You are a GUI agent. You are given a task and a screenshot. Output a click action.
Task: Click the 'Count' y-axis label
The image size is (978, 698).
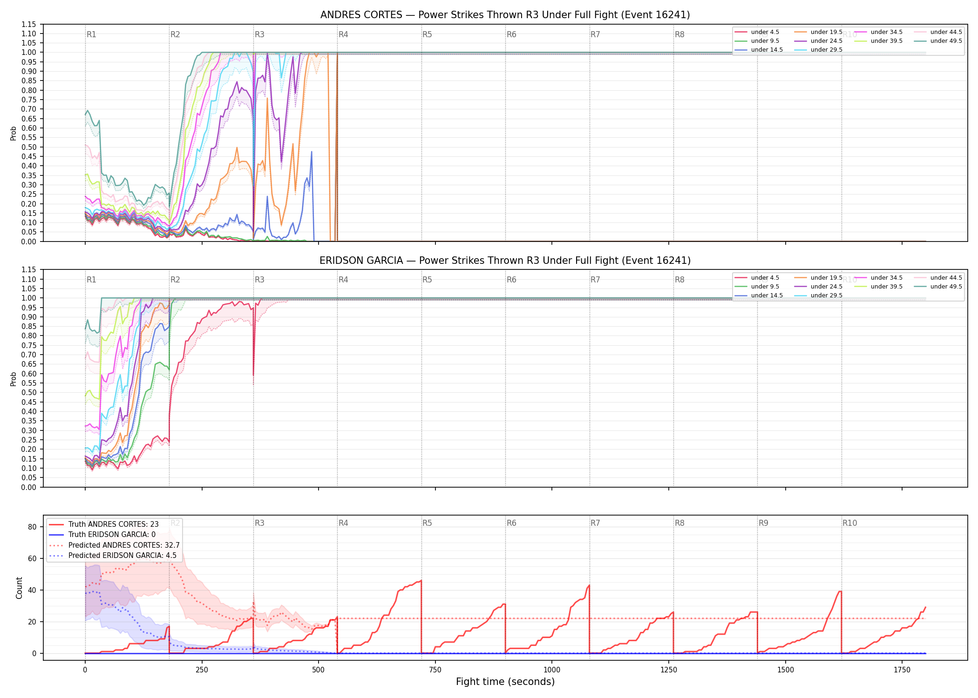(19, 588)
